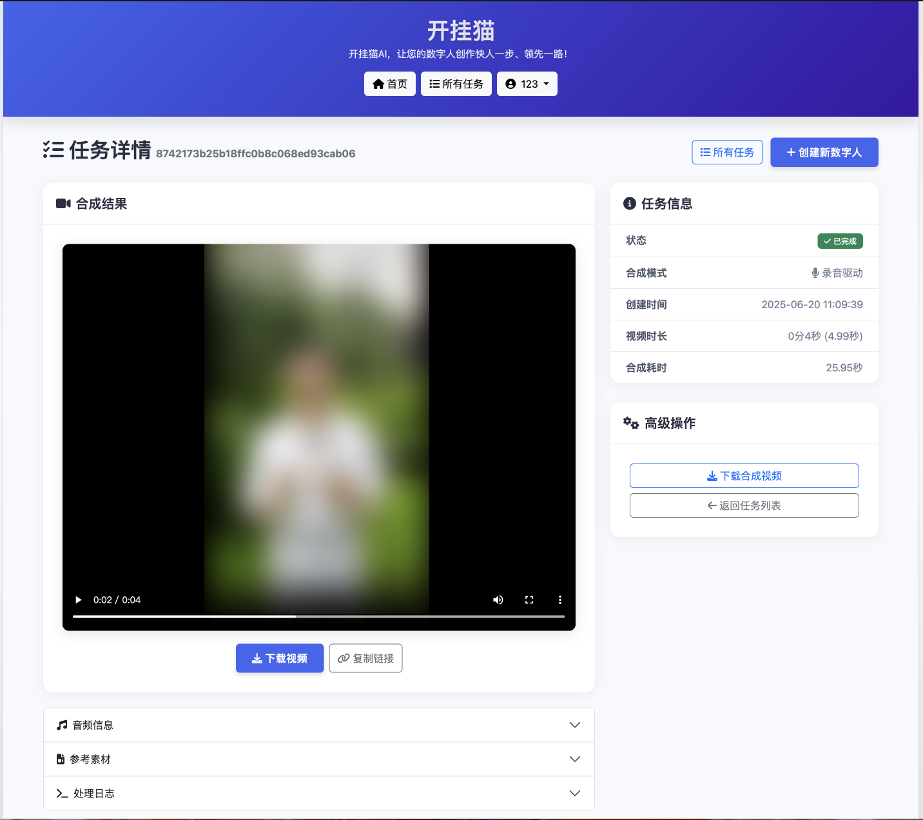Screen dimensions: 923x820
Task: Click the chevron on the 音频信息 row
Action: click(575, 725)
